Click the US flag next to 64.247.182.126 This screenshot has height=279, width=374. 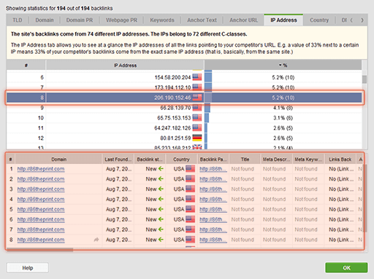(x=197, y=127)
